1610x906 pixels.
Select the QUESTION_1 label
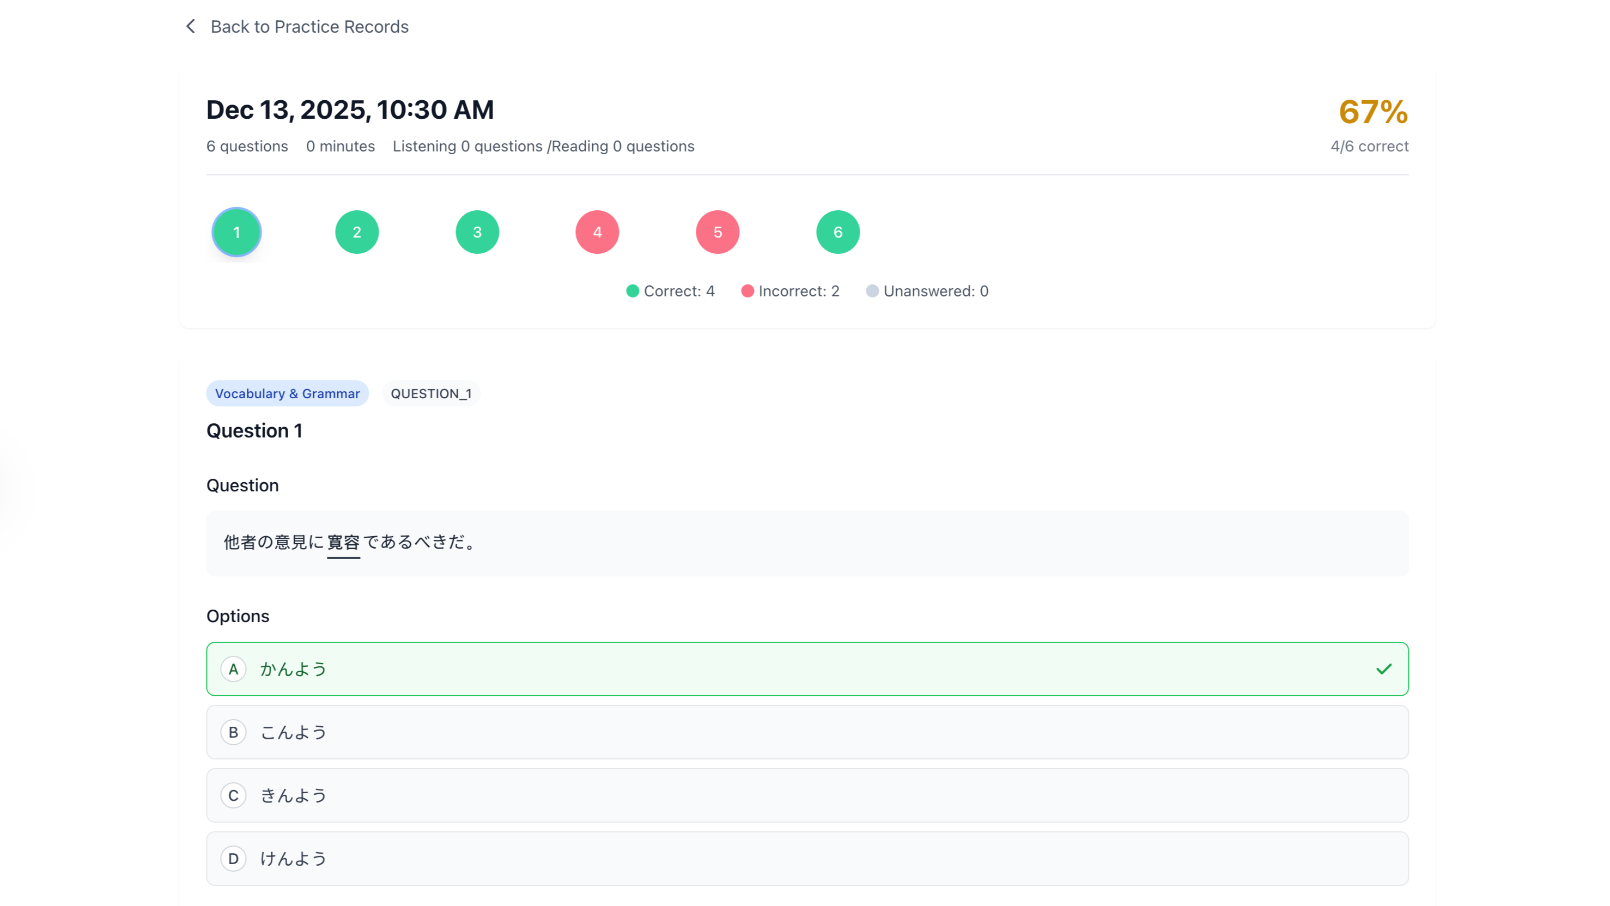(x=432, y=393)
